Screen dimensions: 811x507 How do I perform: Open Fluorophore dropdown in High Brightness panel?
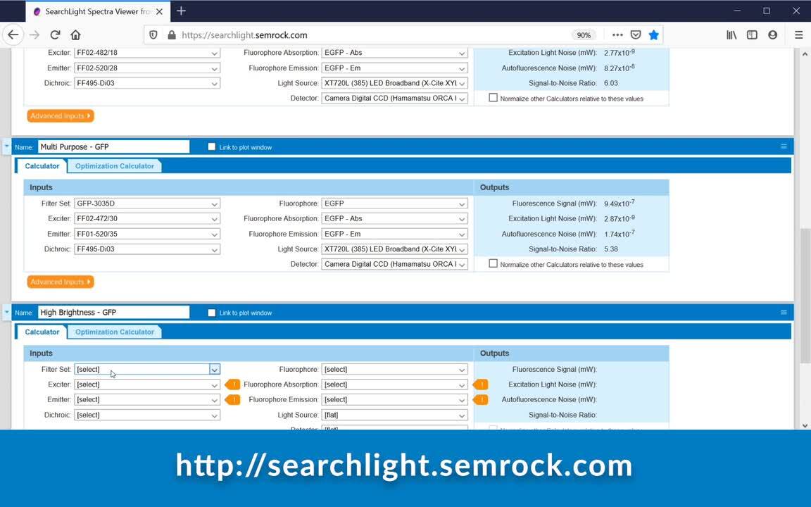click(x=395, y=370)
